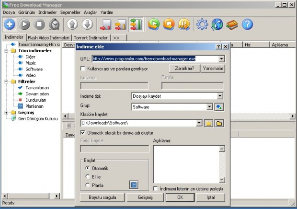Open the Görünüm menu
Image resolution: width=297 pixels, height=209 pixels.
click(x=26, y=12)
